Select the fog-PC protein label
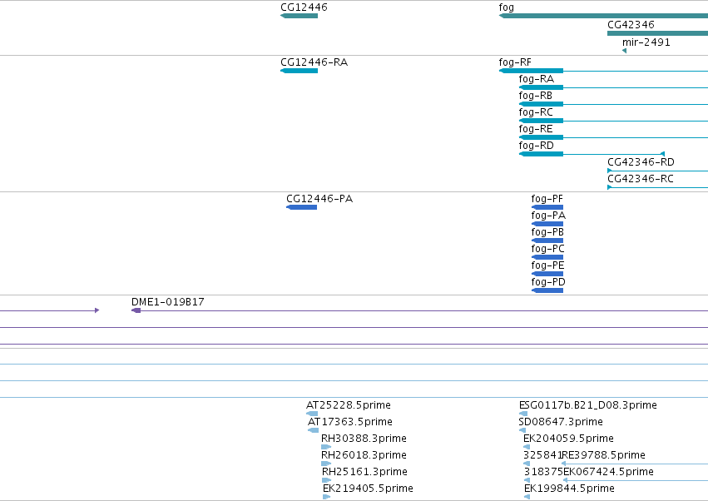Image resolution: width=708 pixels, height=501 pixels. 547,249
